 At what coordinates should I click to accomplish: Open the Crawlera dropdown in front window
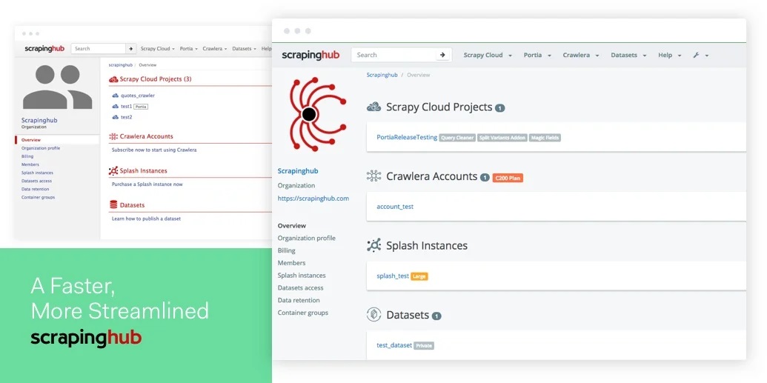point(581,56)
